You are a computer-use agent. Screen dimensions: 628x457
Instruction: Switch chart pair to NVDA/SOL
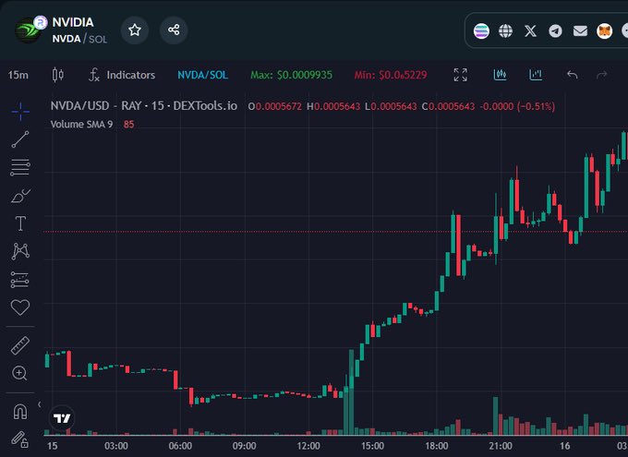click(202, 75)
